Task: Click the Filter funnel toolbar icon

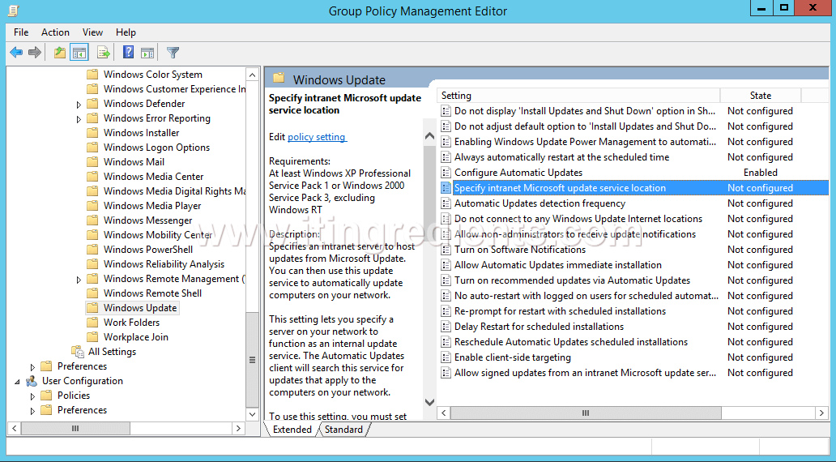Action: (173, 53)
